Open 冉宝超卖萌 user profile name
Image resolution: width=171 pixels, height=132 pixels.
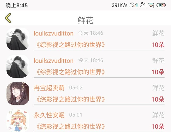coord(49,88)
